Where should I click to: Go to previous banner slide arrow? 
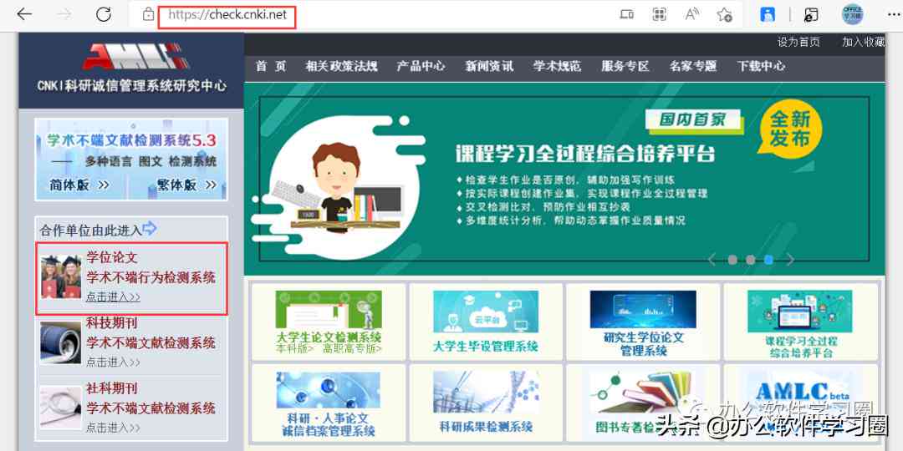point(712,260)
